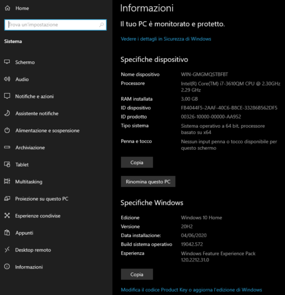Select version value 20H2
The height and width of the screenshot is (295, 285).
tap(187, 226)
